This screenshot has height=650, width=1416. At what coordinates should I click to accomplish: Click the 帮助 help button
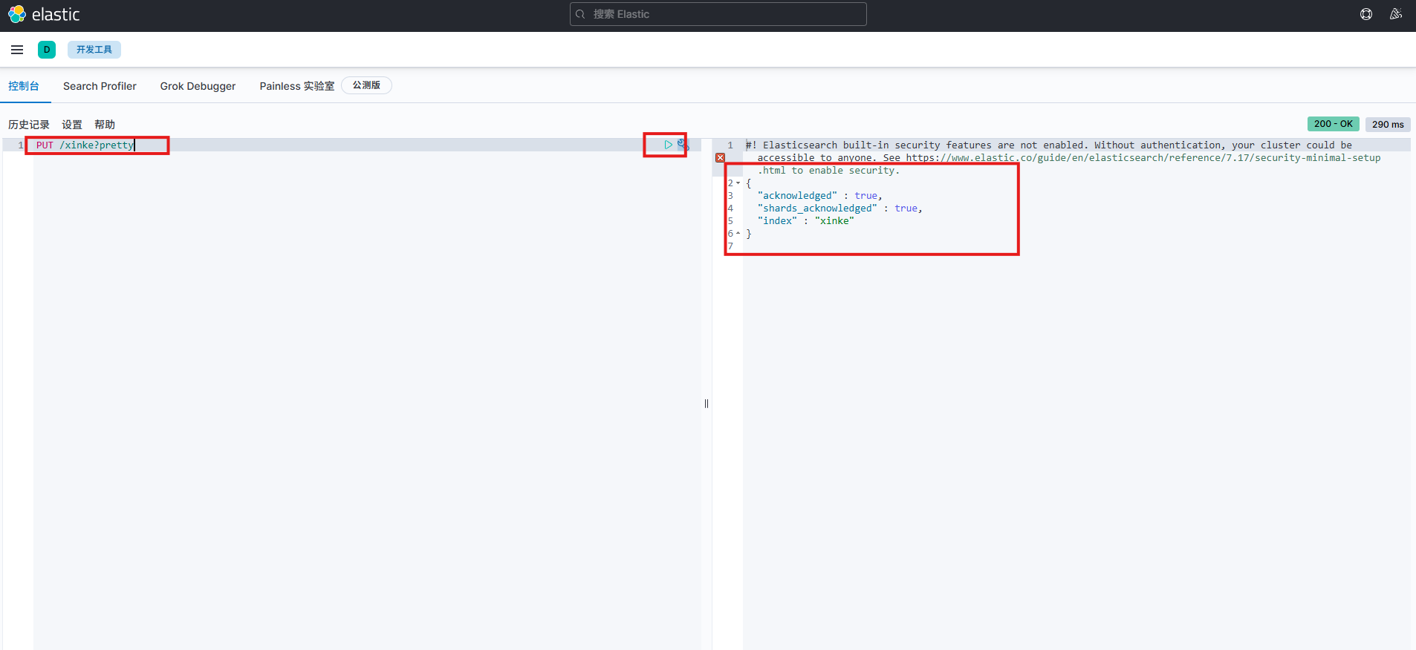coord(105,125)
